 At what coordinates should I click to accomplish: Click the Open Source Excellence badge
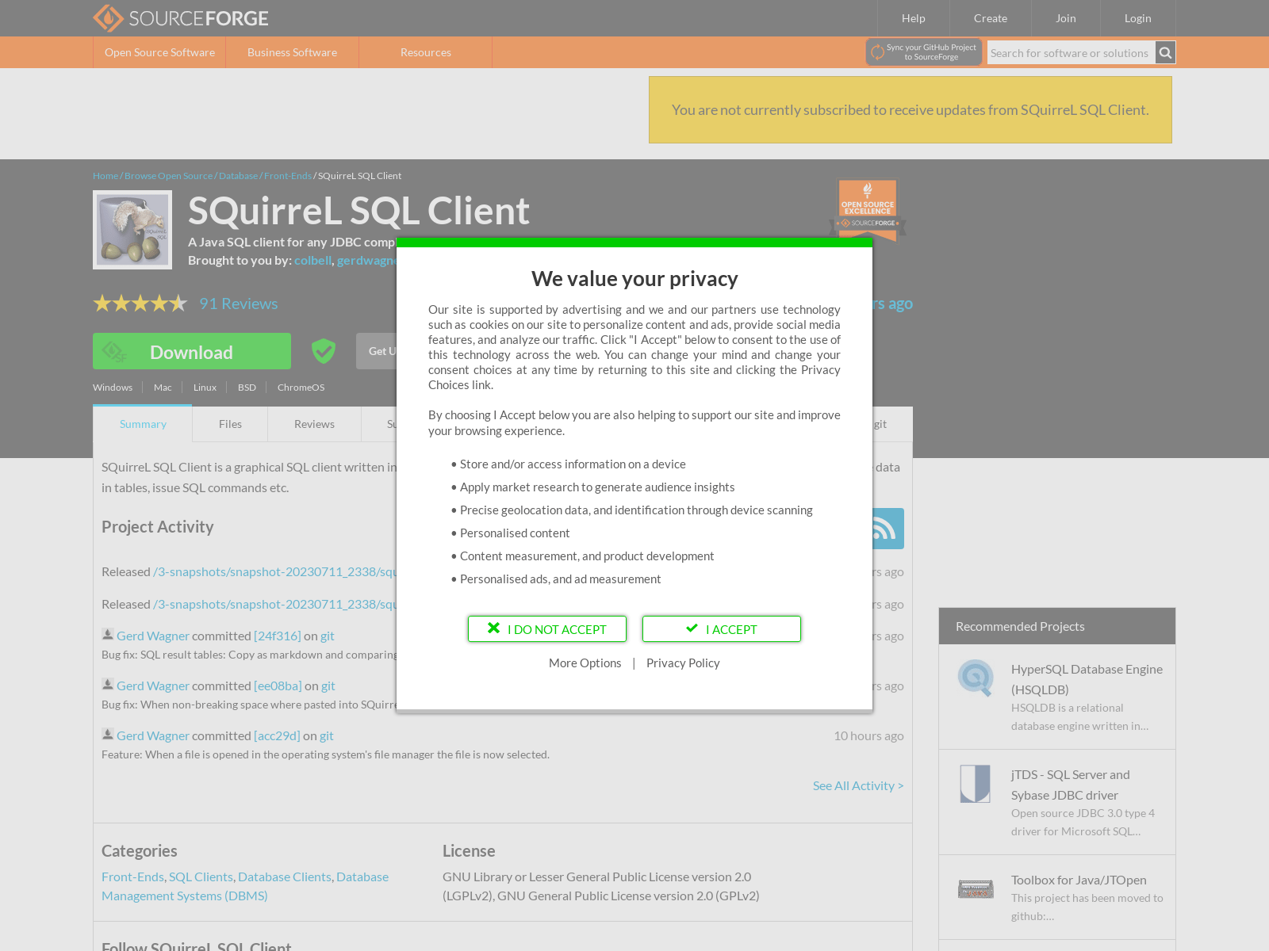coord(868,209)
